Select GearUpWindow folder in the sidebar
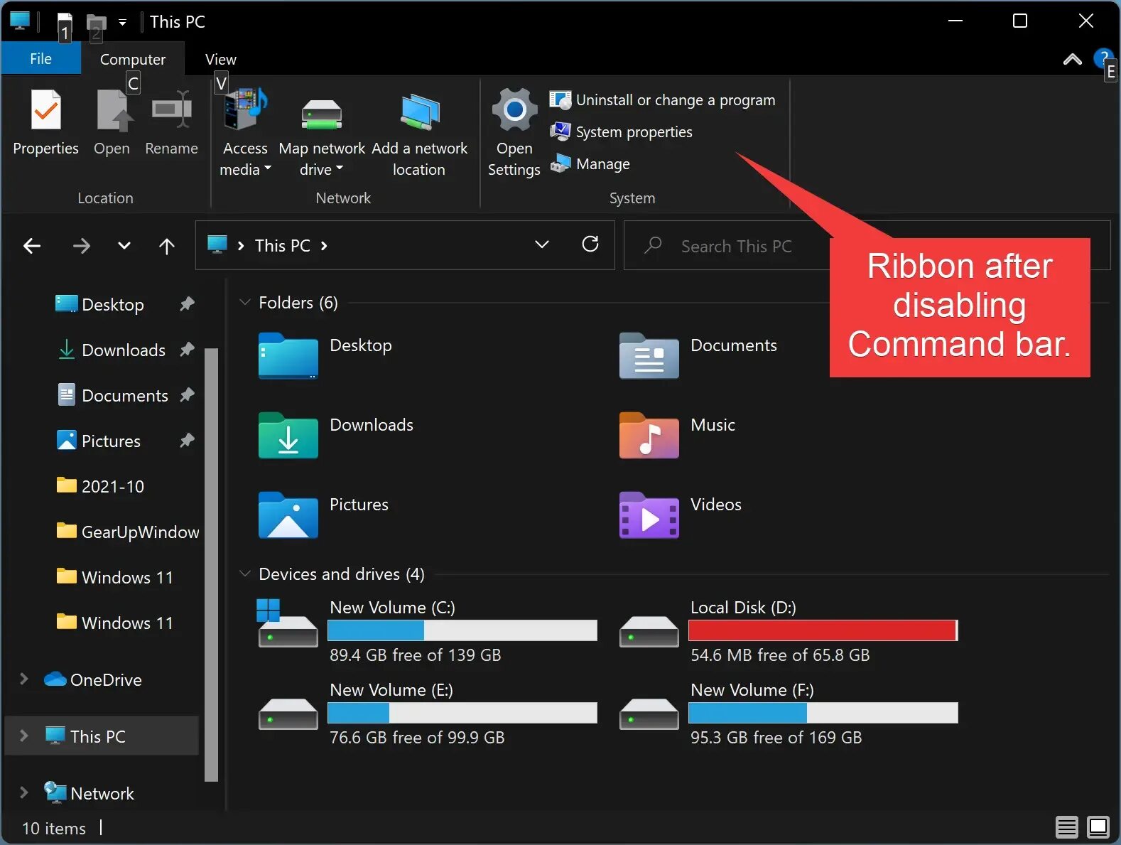Image resolution: width=1121 pixels, height=845 pixels. pos(140,532)
